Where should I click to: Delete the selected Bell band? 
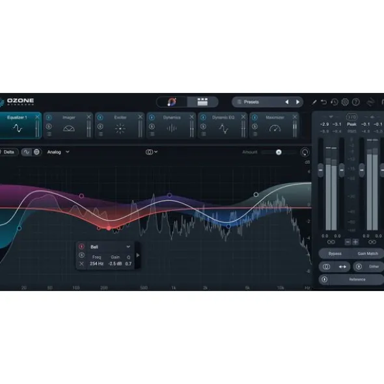point(81,264)
